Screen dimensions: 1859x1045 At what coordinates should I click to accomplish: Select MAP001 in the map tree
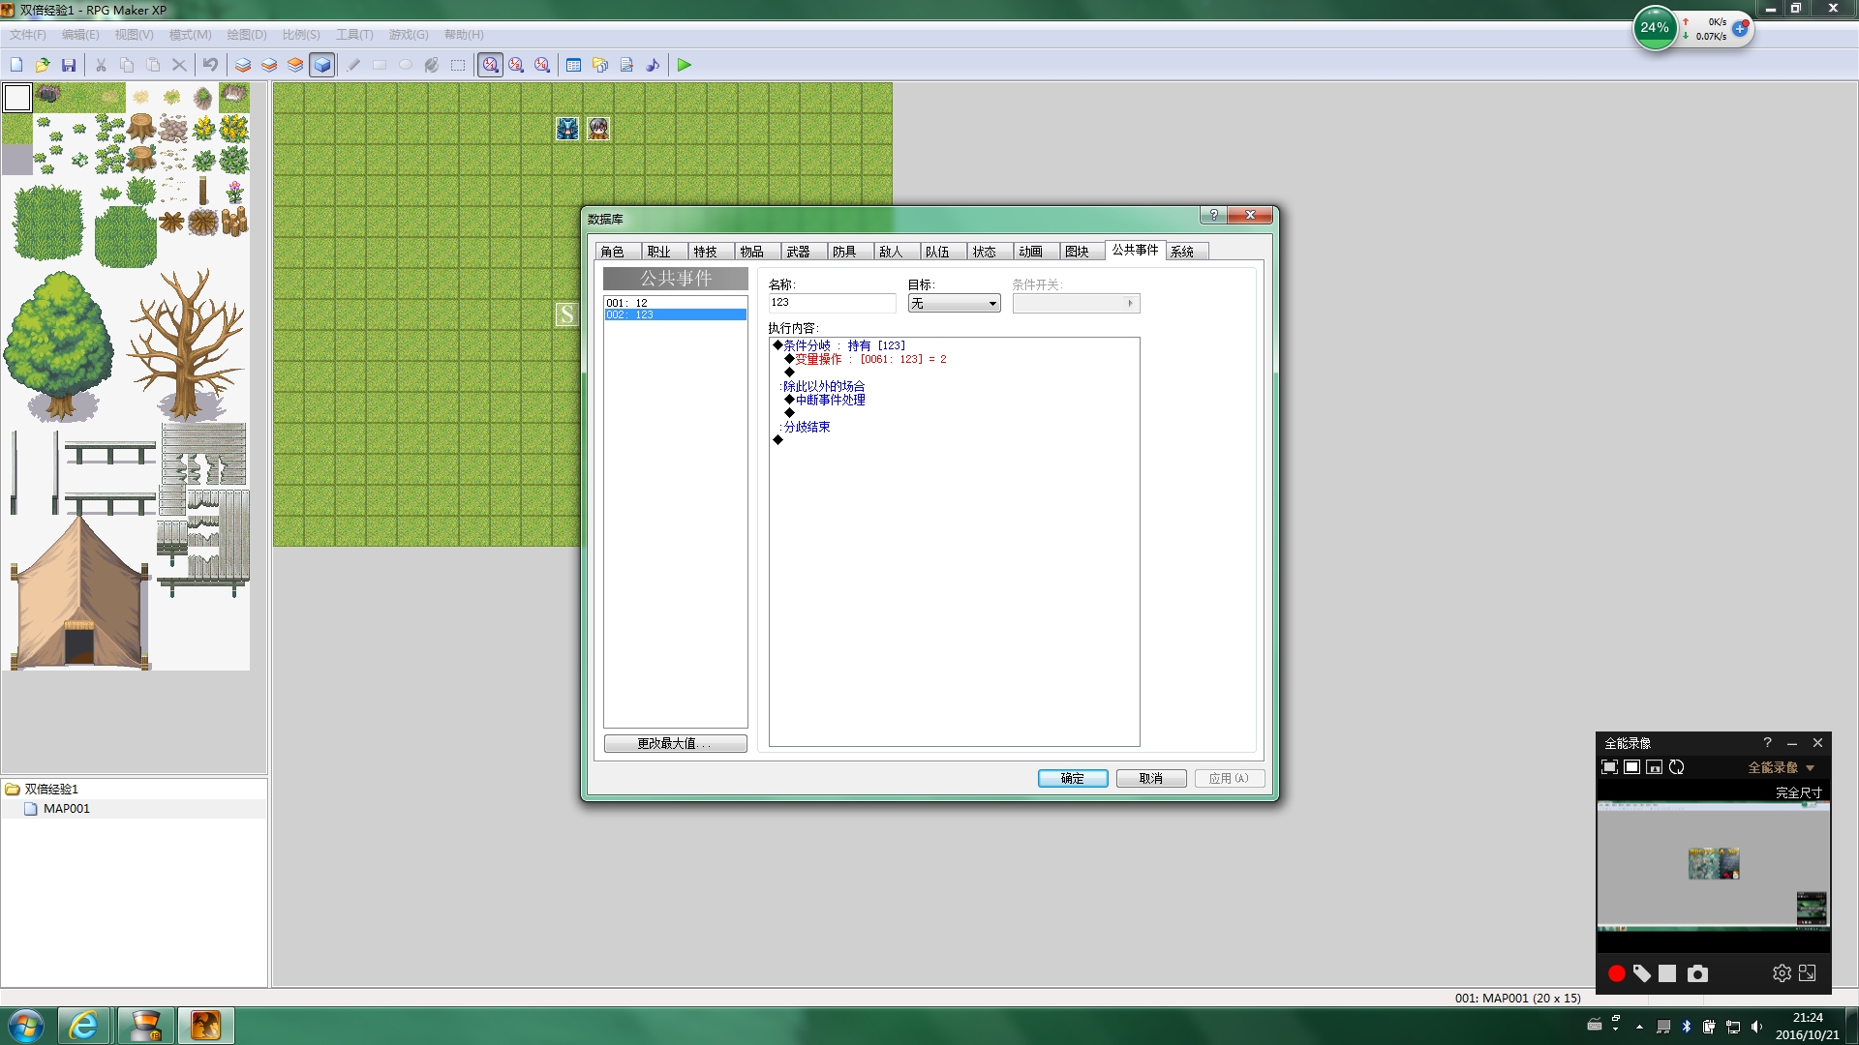point(67,809)
